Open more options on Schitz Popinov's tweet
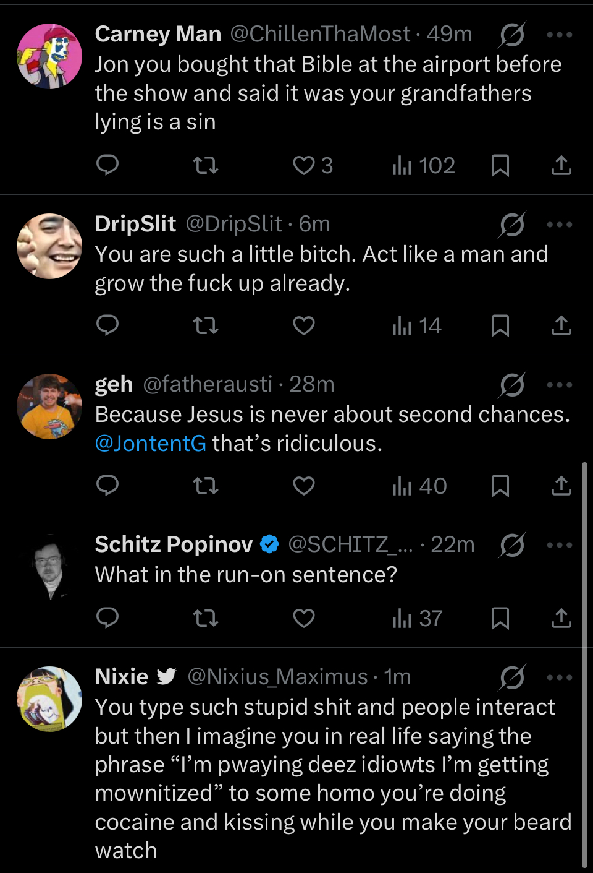The image size is (593, 873). (x=559, y=545)
